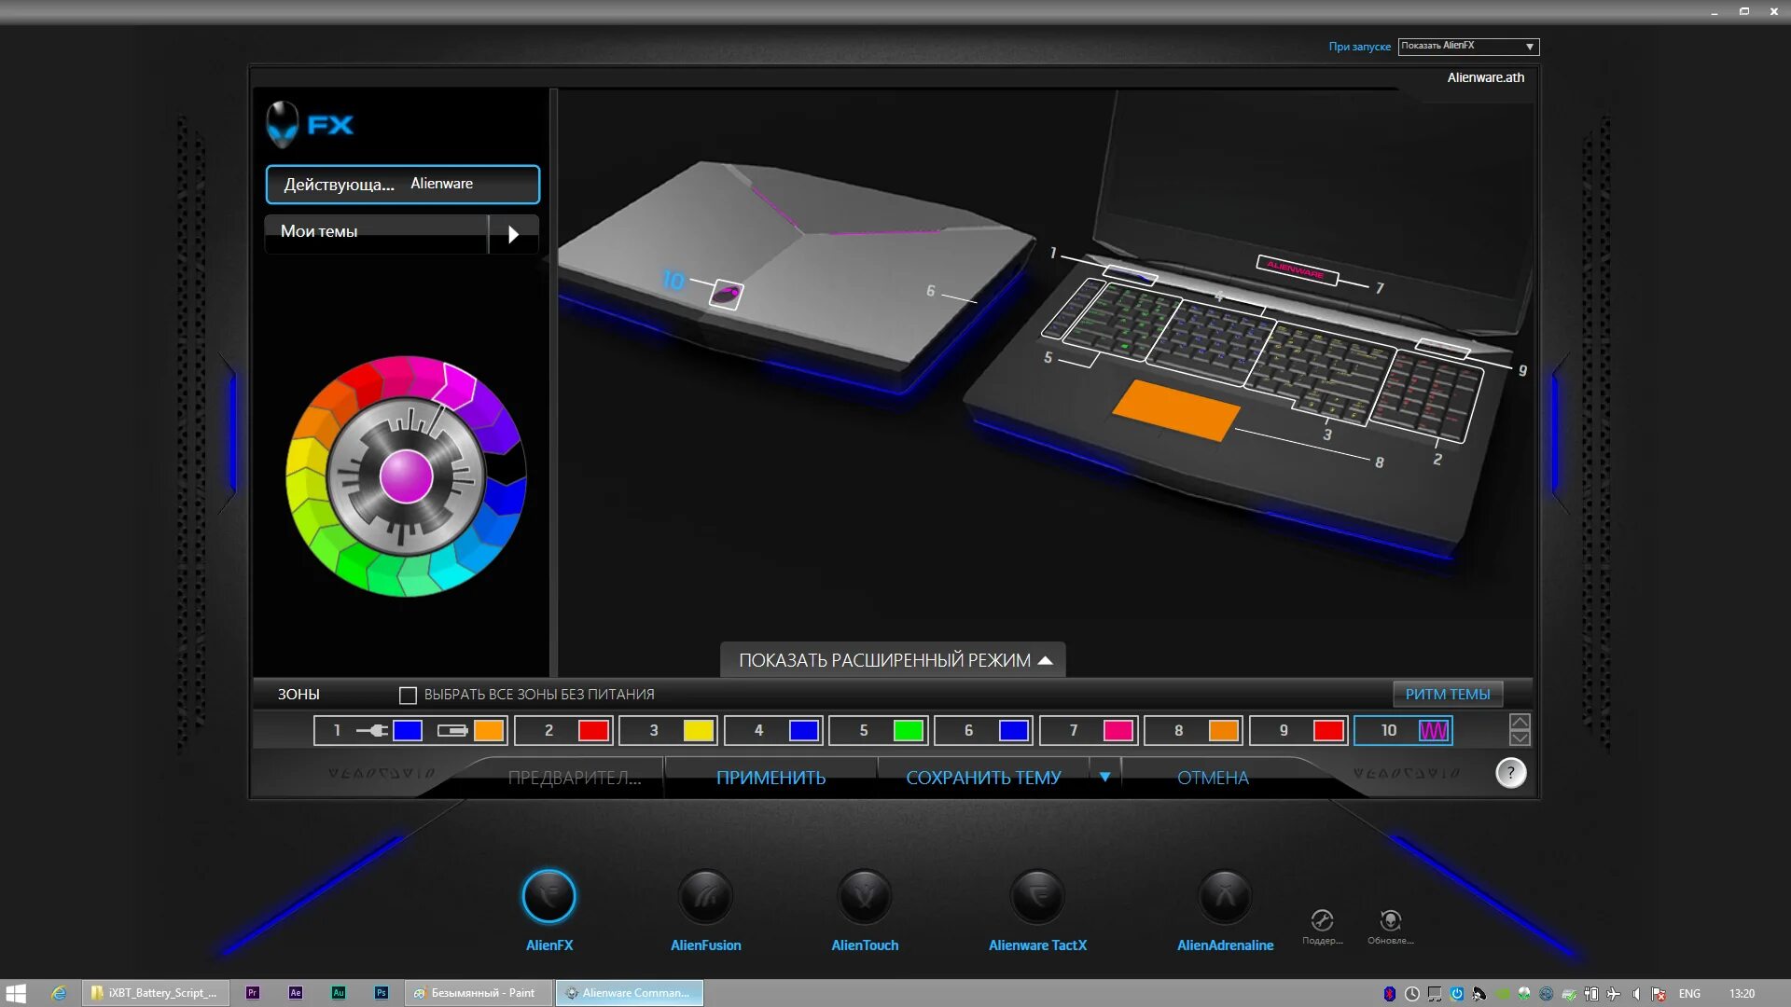
Task: Click the AlienFX module icon
Action: pyautogui.click(x=549, y=897)
